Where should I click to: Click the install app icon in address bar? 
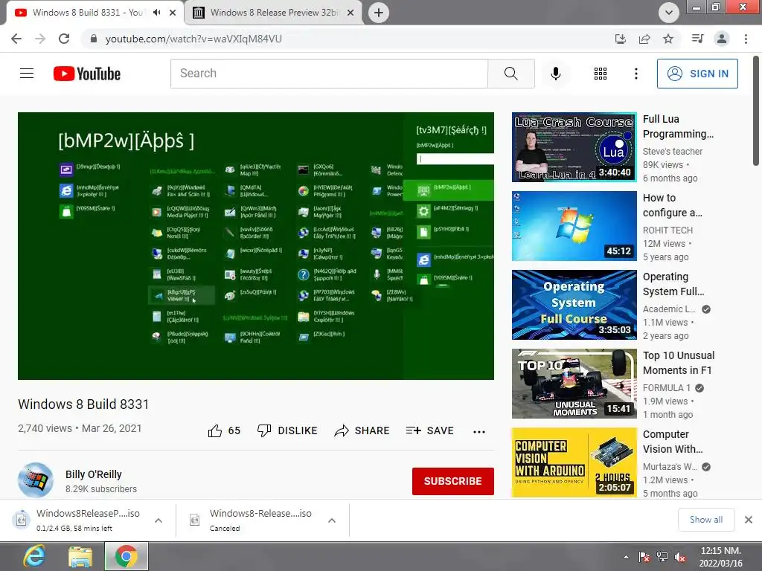click(x=620, y=39)
